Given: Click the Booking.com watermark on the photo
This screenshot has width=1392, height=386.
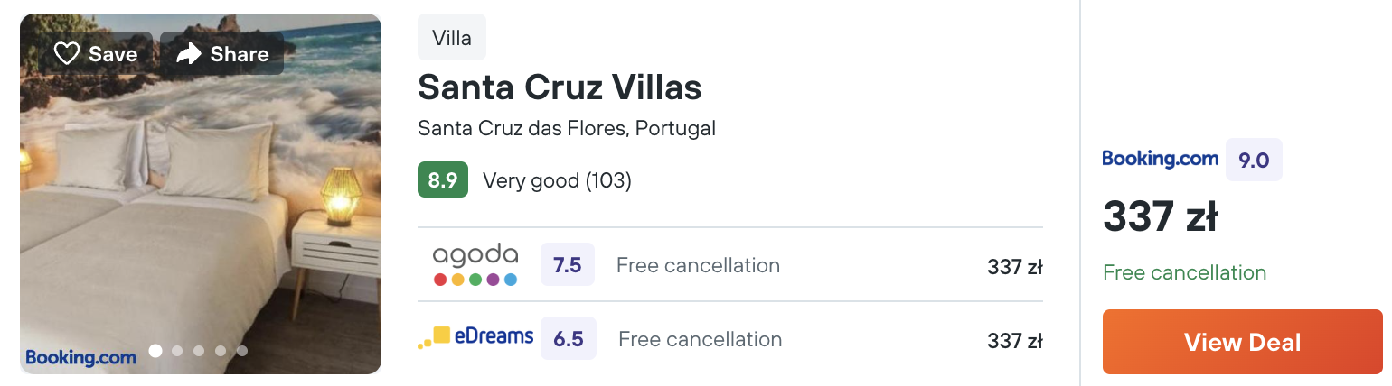Looking at the screenshot, I should (80, 357).
